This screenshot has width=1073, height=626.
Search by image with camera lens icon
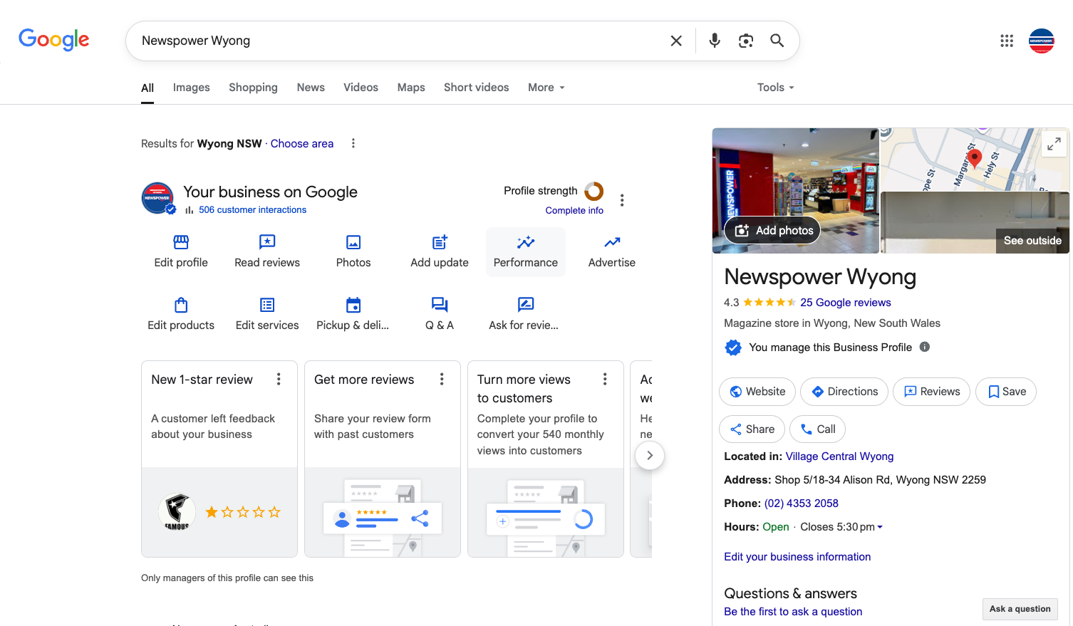746,41
